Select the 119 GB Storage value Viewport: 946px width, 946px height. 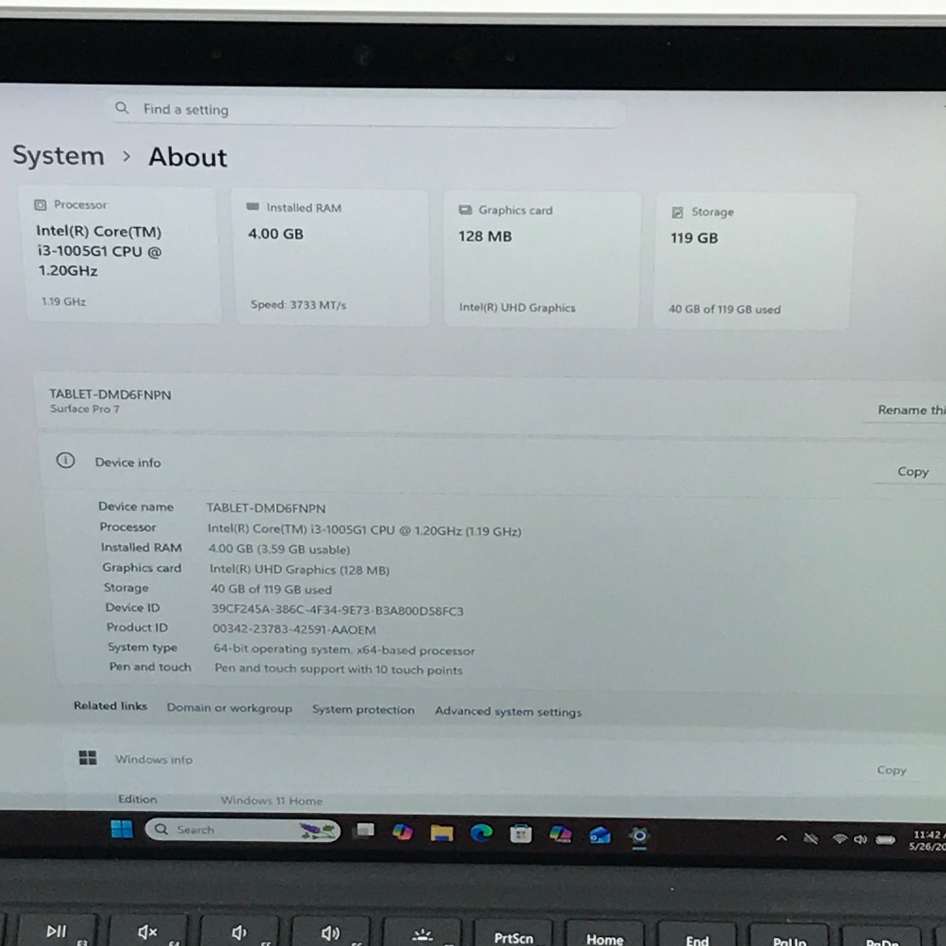tap(694, 238)
